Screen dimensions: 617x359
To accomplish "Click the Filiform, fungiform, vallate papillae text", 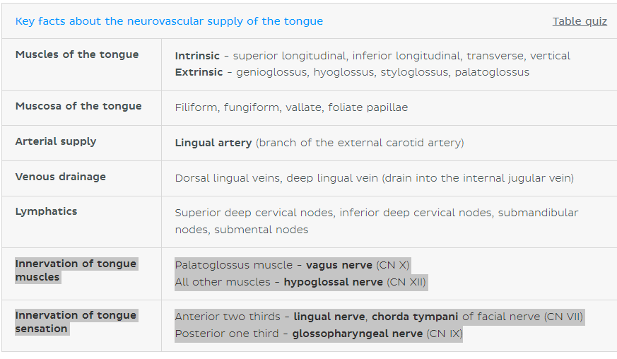I will click(291, 107).
